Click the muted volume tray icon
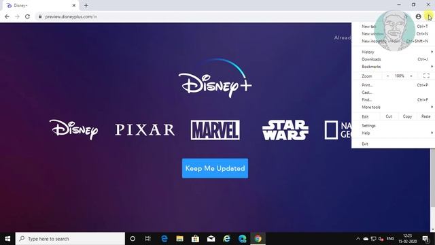Viewport: 435px width, 245px height. [381, 239]
